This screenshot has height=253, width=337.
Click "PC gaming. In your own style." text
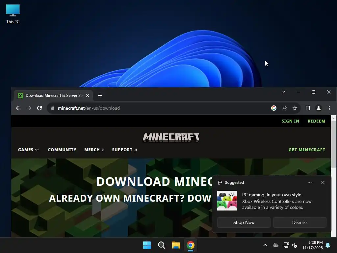(272, 195)
